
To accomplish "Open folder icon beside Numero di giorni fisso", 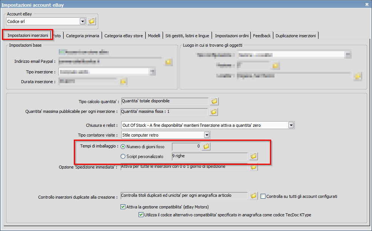I will tap(206, 147).
